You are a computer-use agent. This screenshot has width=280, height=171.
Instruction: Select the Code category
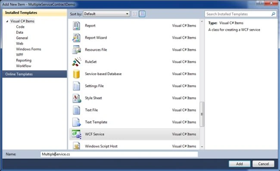coord(20,27)
